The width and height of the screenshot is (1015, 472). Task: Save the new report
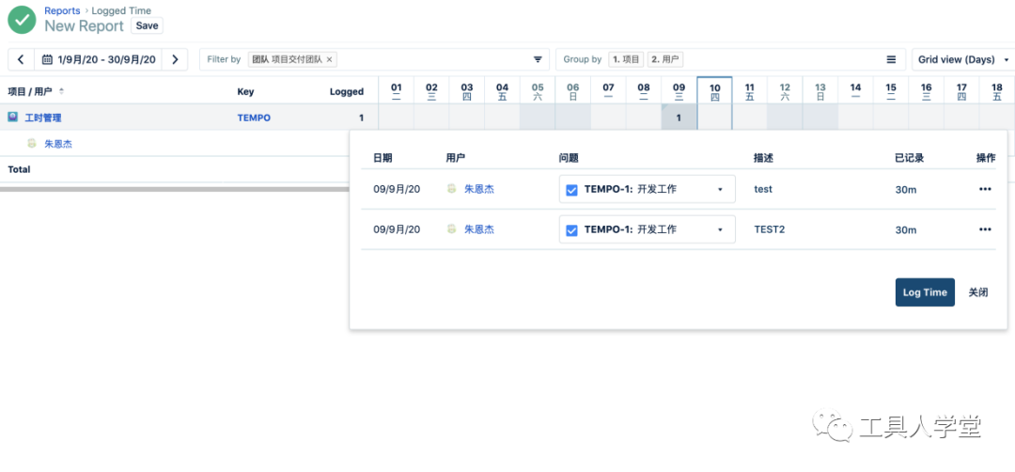click(147, 26)
